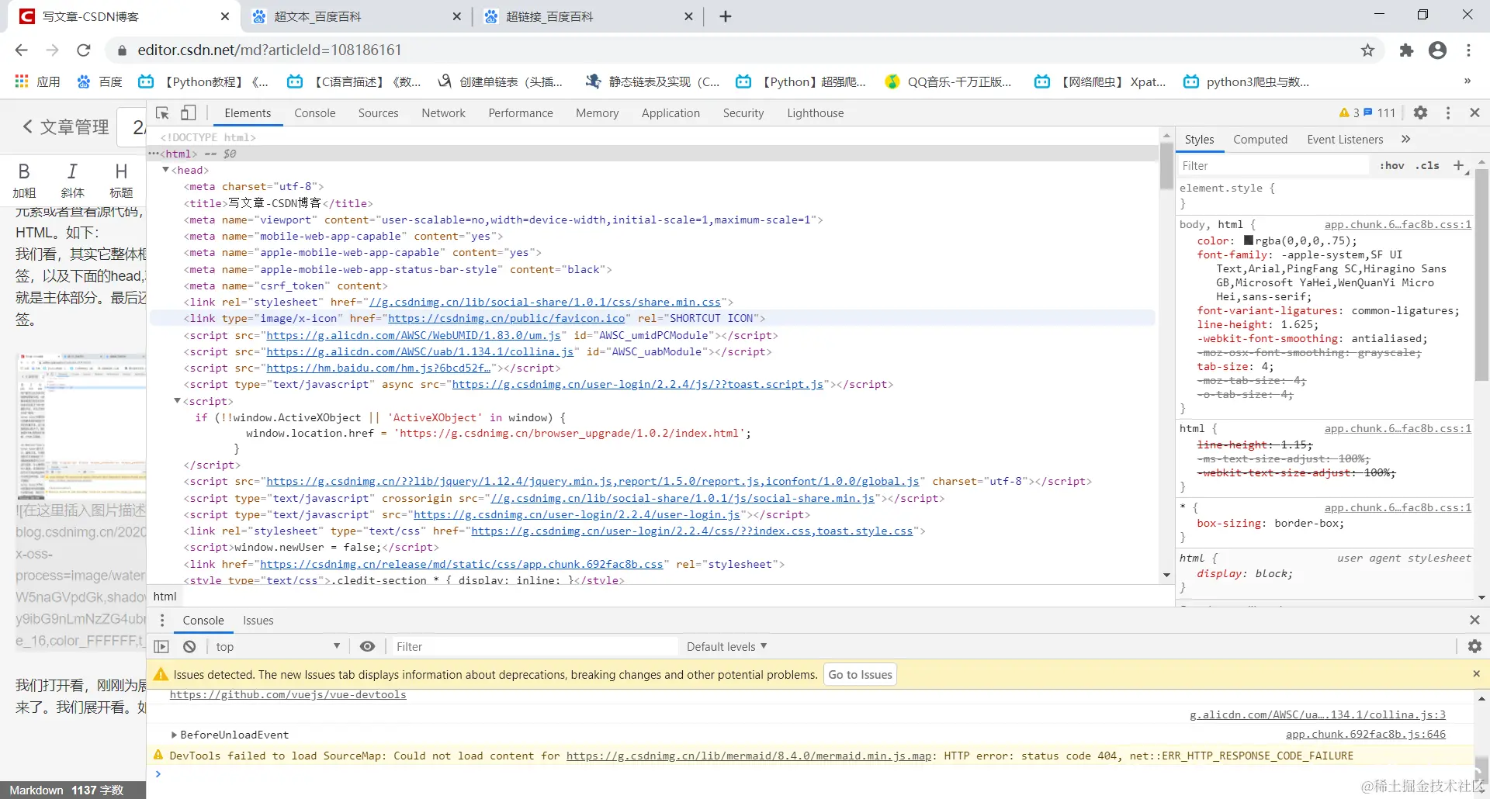Go back to the previous page
This screenshot has width=1490, height=799.
(22, 50)
